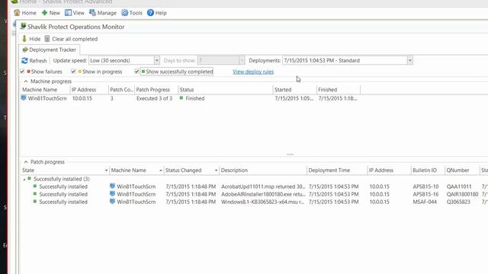The image size is (488, 274).
Task: Click the computer icon in APSB15-10 row
Action: tap(113, 186)
